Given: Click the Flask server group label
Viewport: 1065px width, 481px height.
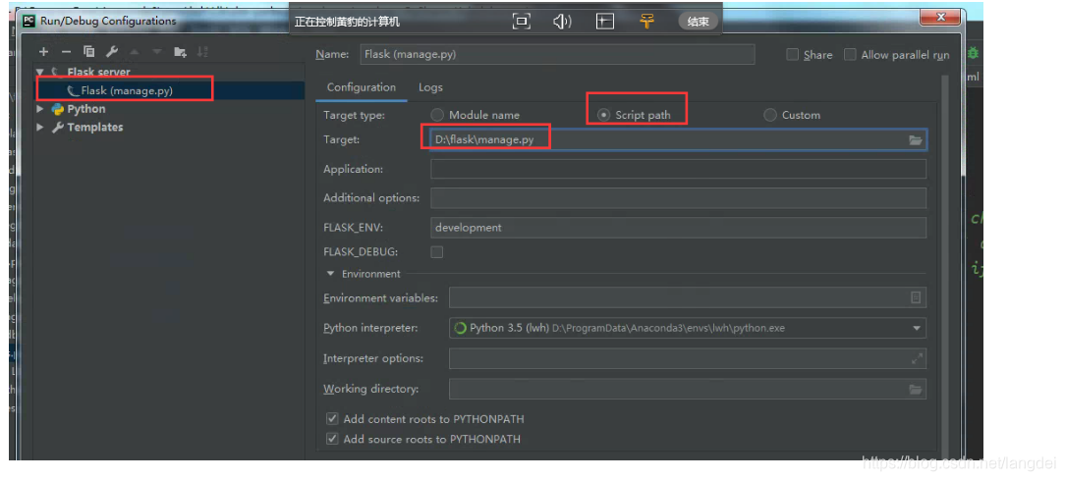Looking at the screenshot, I should pyautogui.click(x=98, y=72).
